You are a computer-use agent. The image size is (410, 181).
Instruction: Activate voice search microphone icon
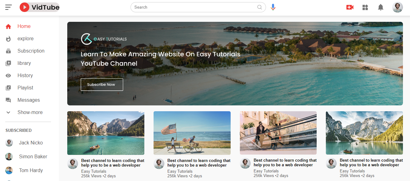(273, 7)
